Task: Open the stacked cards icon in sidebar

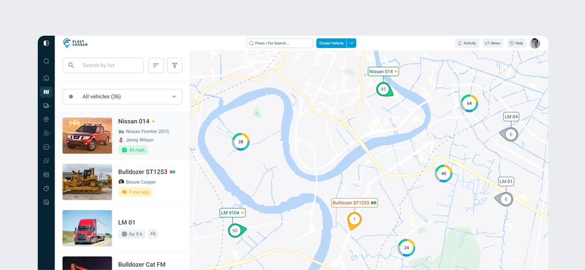Action: [x=46, y=161]
